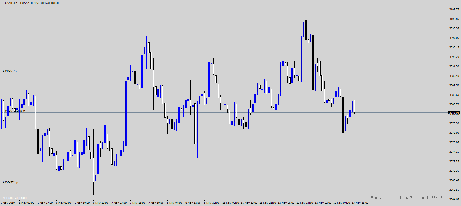Viewport: 461px width, 206px height.
Task: Click the last candlestick on the chart
Action: 354,106
